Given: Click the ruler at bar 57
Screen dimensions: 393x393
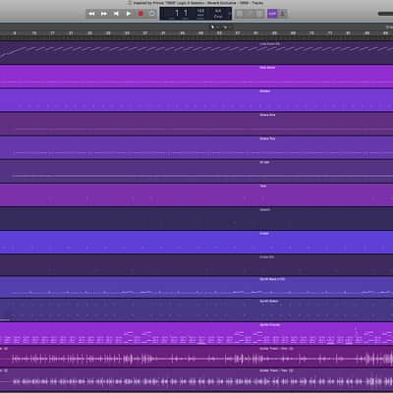Looking at the screenshot, I should 238,33.
